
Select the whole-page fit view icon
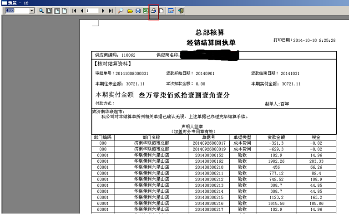tap(49, 10)
